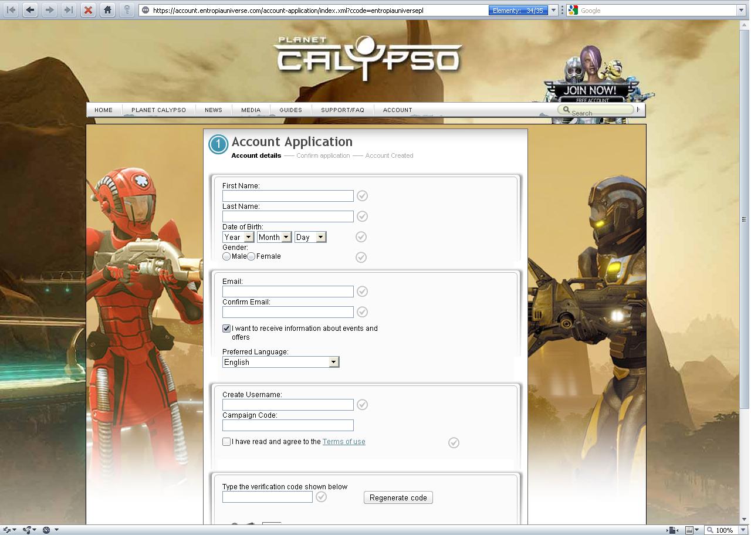
Task: Uncheck the receive events and offers checkbox
Action: [226, 329]
